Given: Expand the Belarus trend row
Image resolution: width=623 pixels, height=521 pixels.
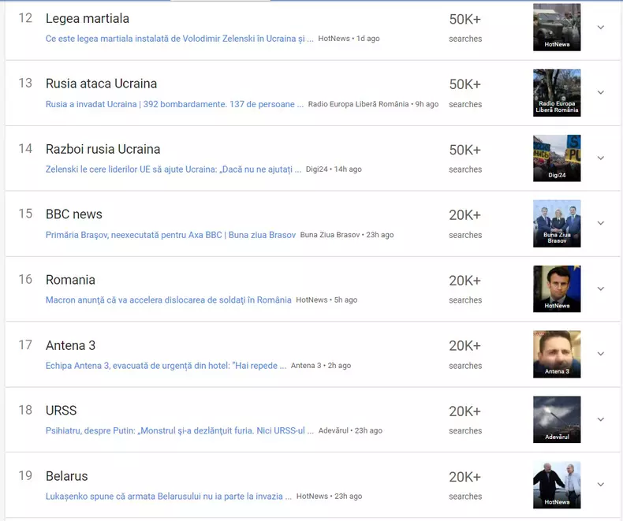Looking at the screenshot, I should click(601, 485).
